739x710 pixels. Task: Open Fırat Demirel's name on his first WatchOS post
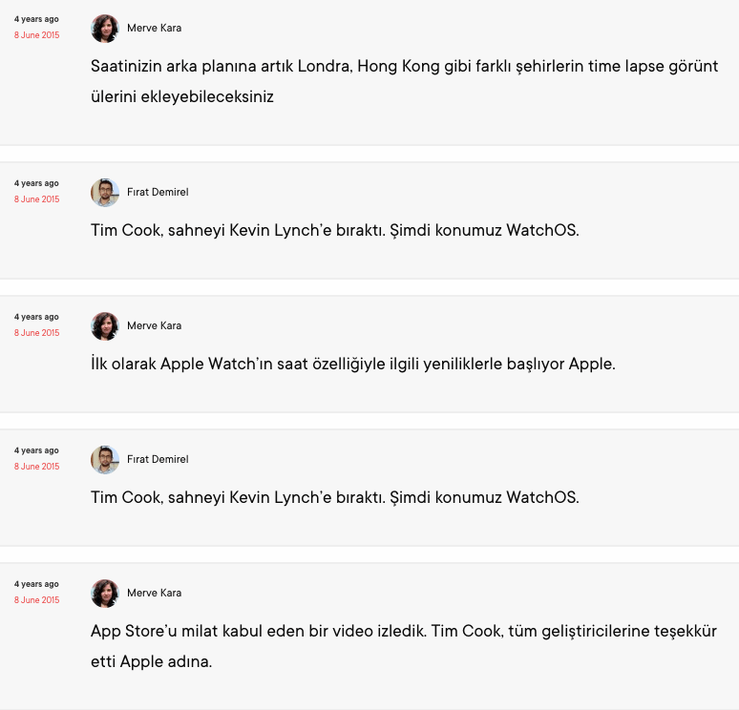158,192
